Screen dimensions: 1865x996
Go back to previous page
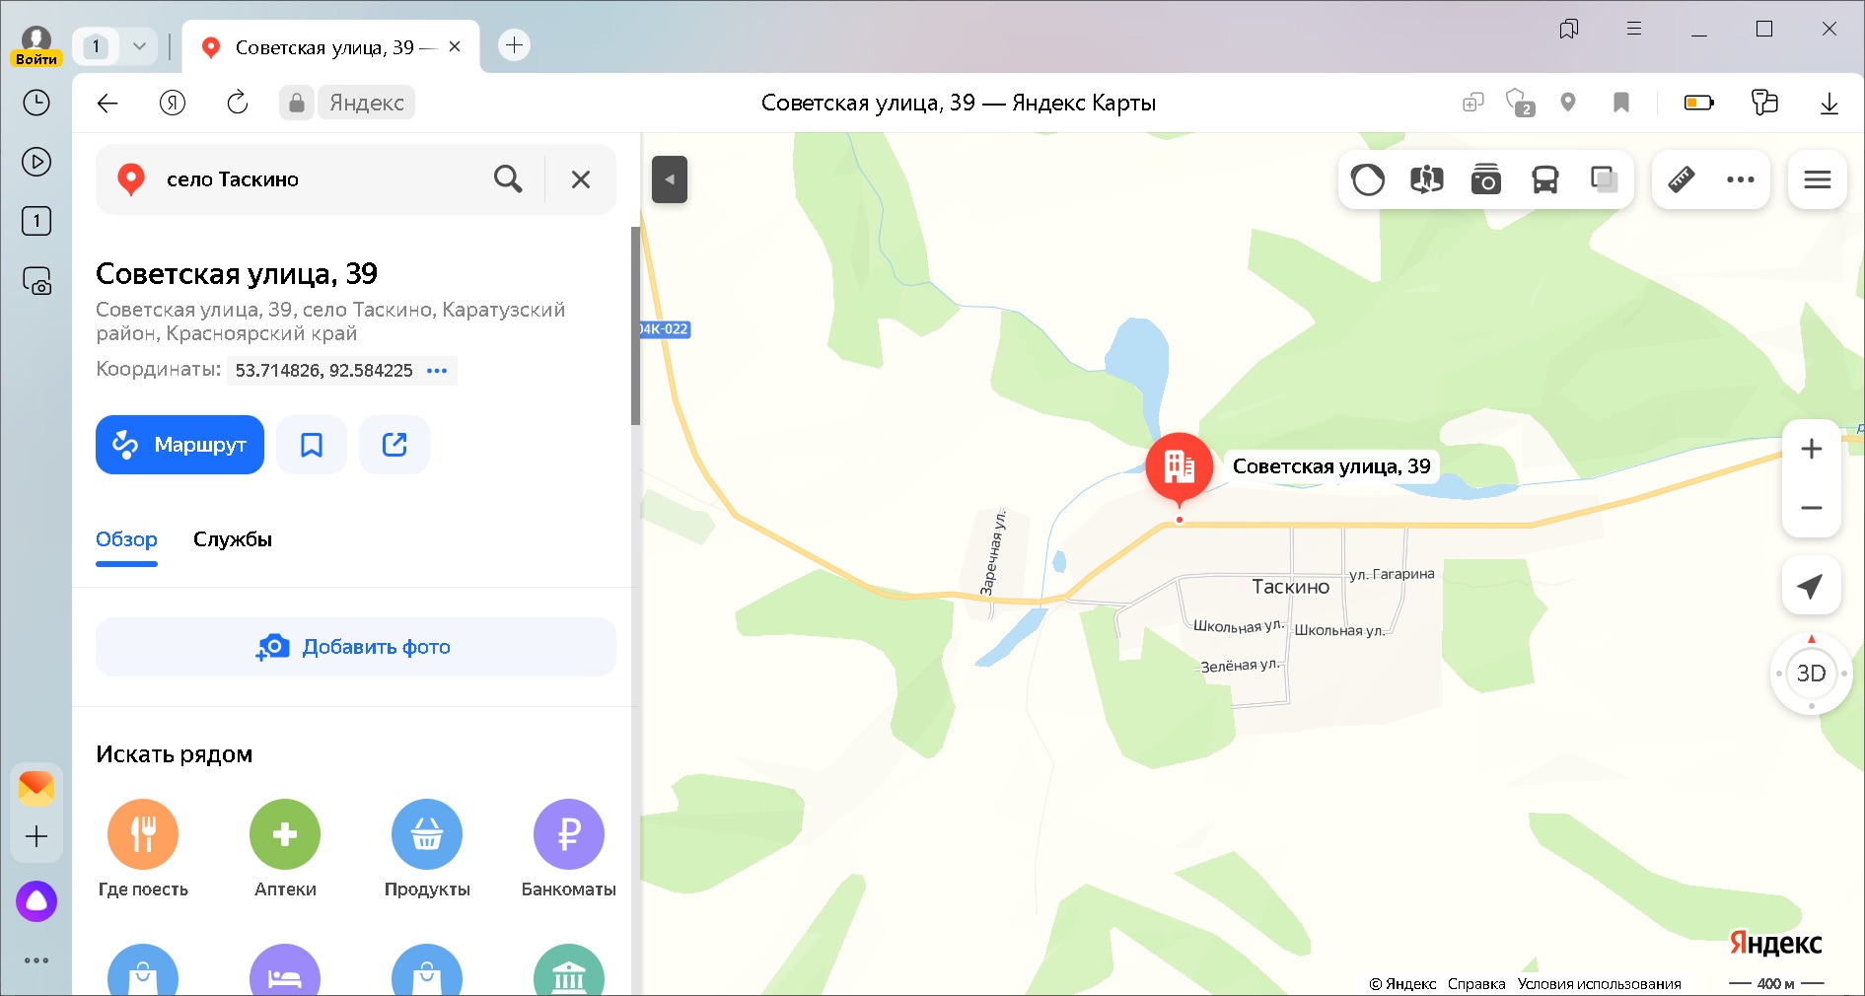(x=108, y=103)
